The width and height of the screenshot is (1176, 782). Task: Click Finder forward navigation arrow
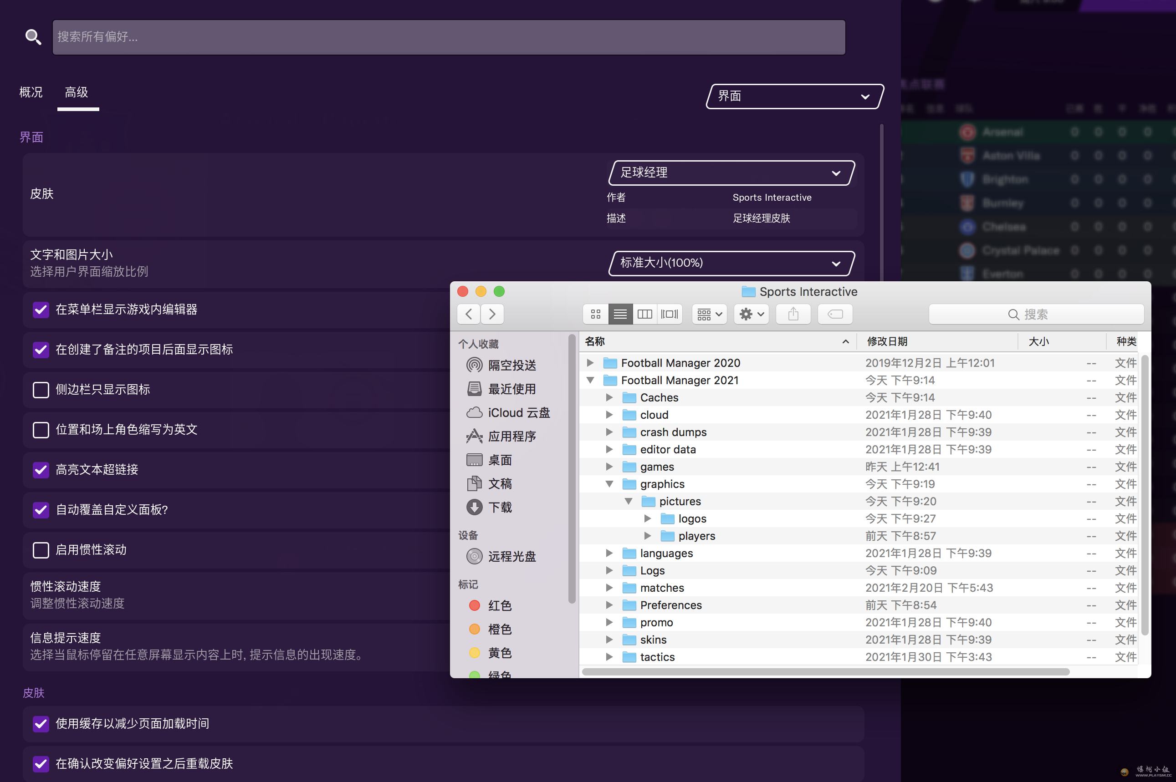click(x=492, y=314)
